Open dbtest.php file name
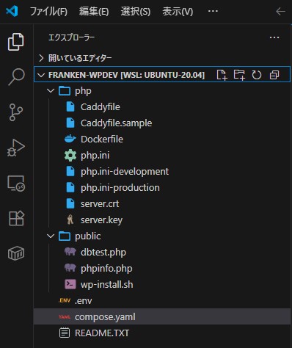This screenshot has width=292, height=348. (x=103, y=253)
